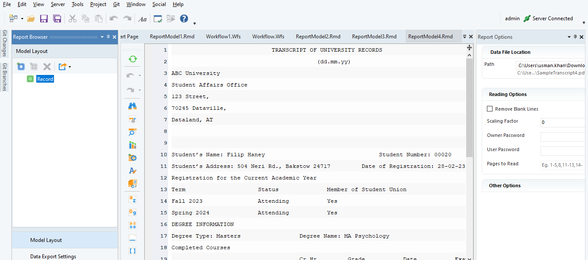Open the Report Options panel dropdown menu
The height and width of the screenshot is (260, 588).
569,37
